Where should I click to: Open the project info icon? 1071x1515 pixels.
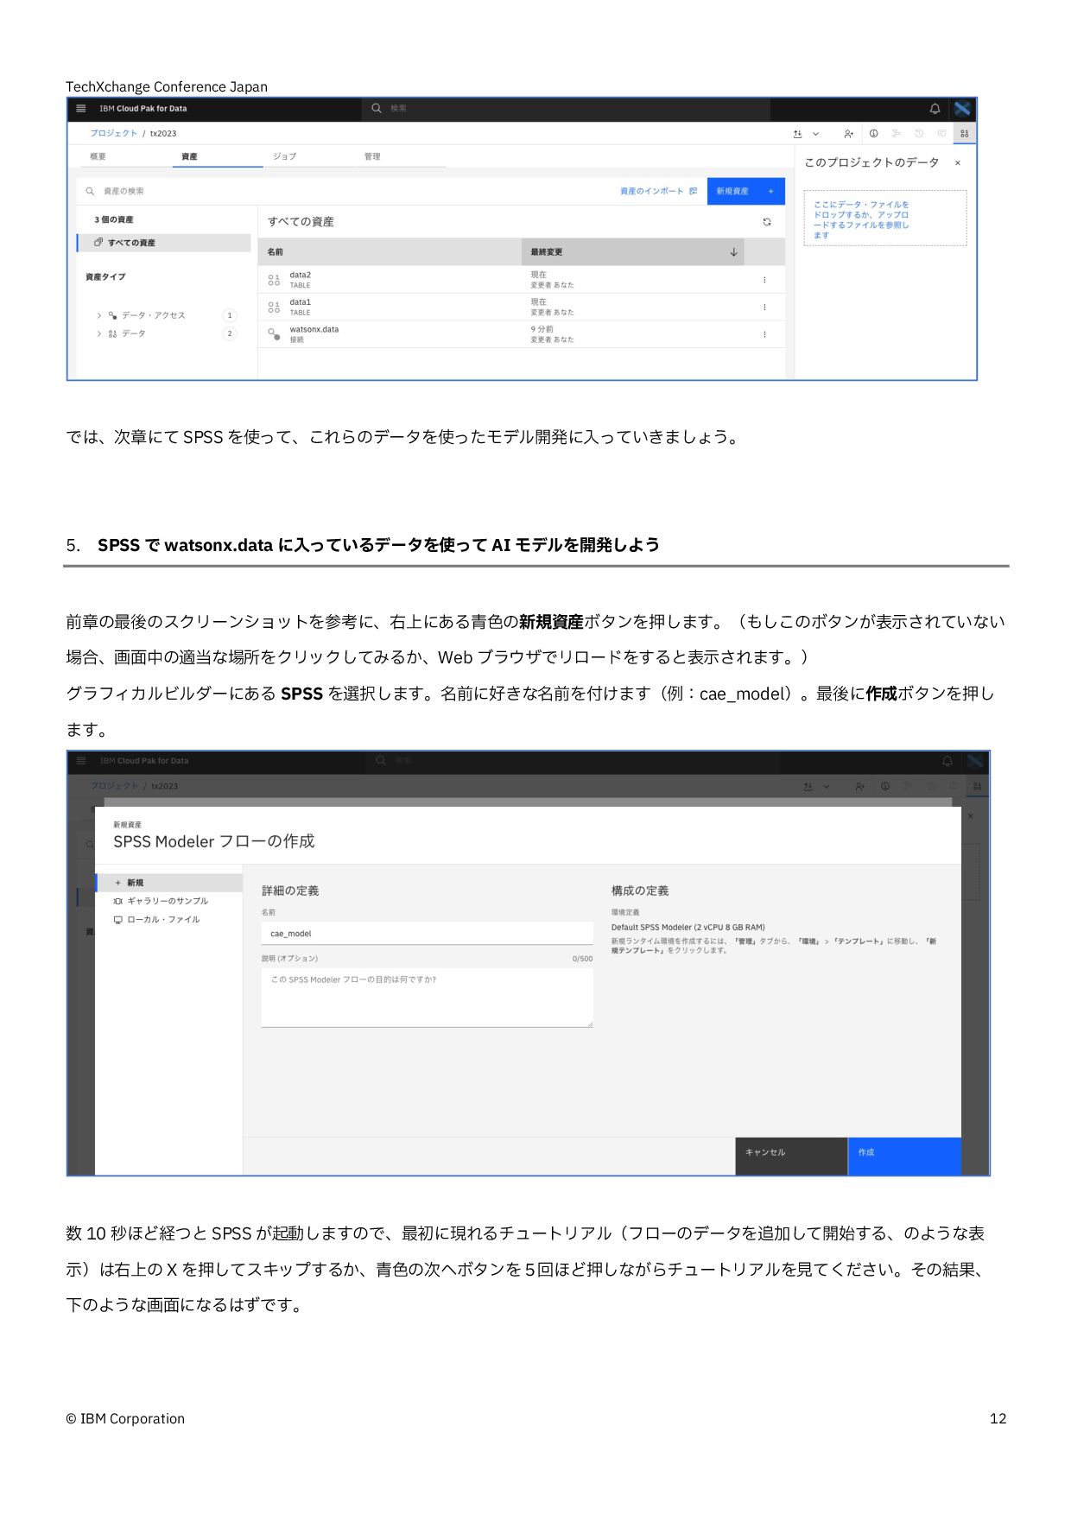pos(873,134)
